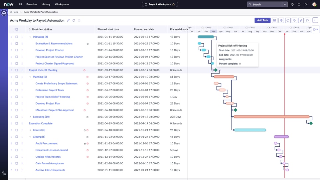Open the user avatar menu

[x=314, y=4]
